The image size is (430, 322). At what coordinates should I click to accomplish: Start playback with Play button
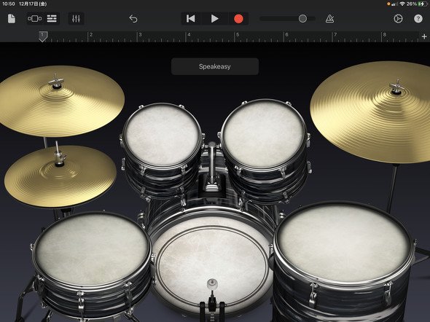pyautogui.click(x=215, y=19)
